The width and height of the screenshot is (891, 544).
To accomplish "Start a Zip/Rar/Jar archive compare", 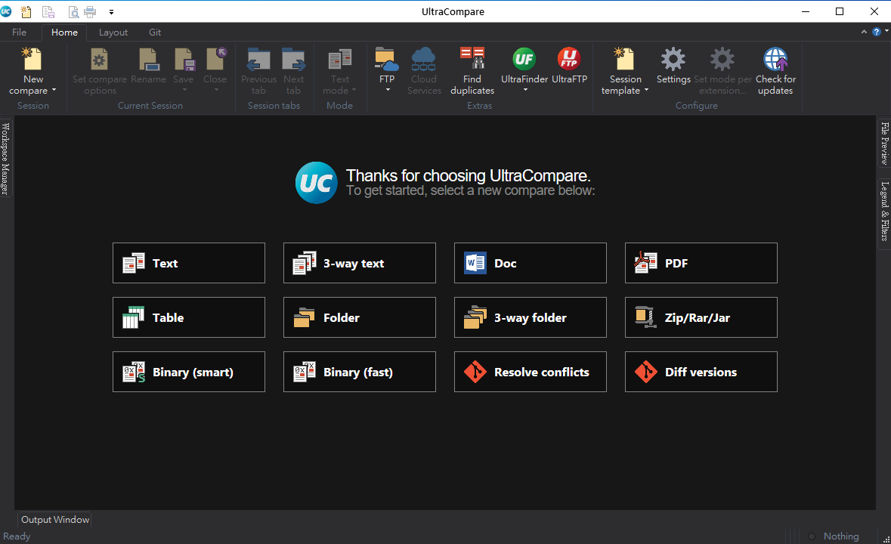I will pyautogui.click(x=701, y=317).
